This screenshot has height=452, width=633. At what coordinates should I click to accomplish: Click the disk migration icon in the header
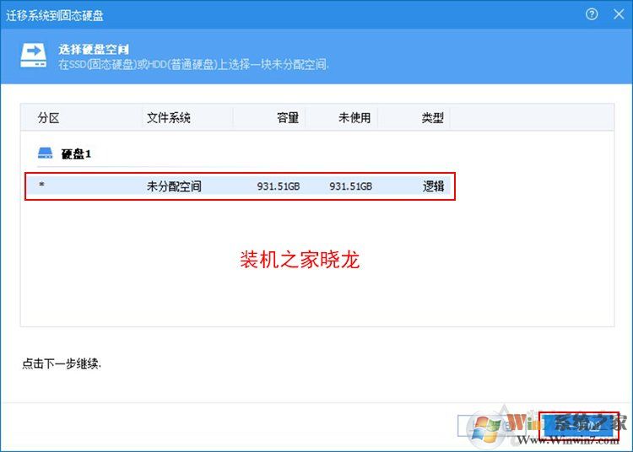(34, 56)
